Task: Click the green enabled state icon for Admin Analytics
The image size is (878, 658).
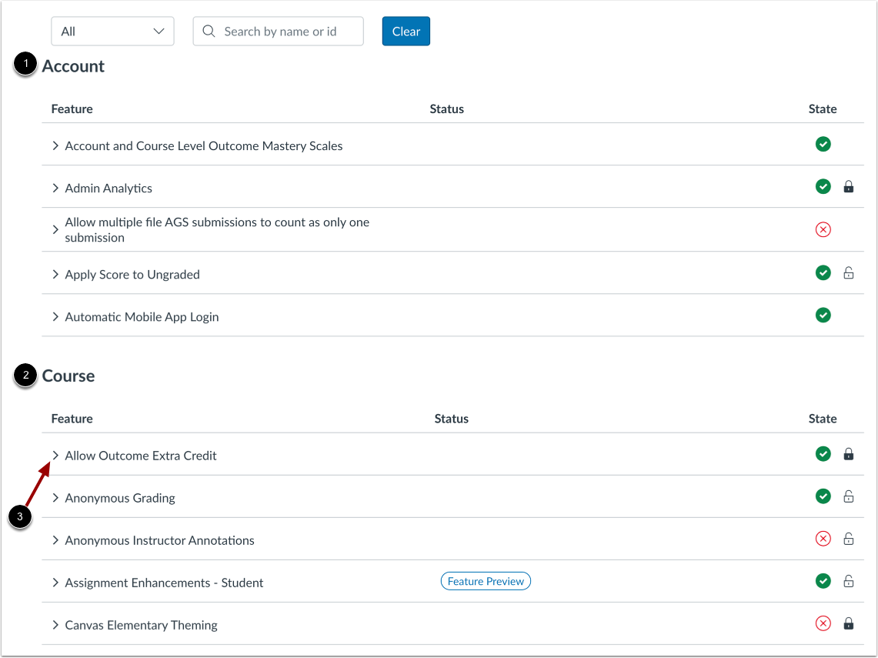Action: tap(823, 186)
